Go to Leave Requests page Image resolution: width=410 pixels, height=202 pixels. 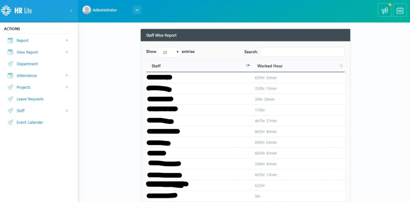[30, 99]
